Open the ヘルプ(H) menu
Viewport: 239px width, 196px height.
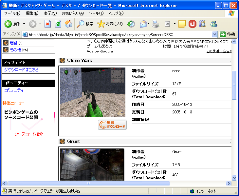116,13
